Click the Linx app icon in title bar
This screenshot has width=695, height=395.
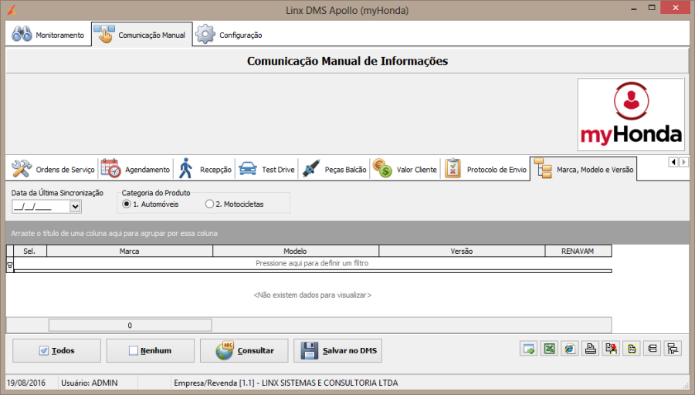click(x=12, y=10)
